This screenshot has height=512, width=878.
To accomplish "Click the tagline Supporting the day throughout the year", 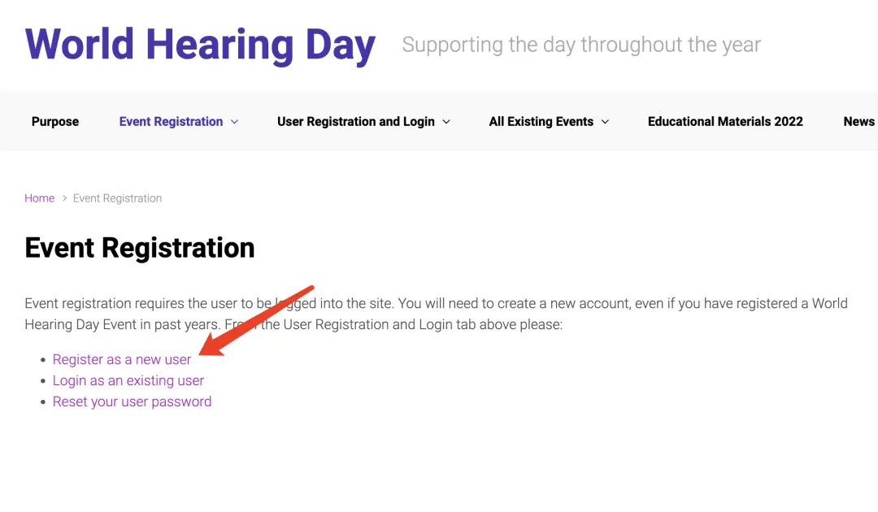I will pyautogui.click(x=581, y=45).
